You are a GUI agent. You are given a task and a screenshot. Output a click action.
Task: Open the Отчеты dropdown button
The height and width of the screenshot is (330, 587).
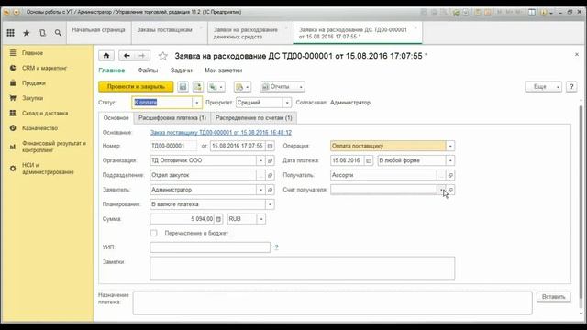pos(282,87)
